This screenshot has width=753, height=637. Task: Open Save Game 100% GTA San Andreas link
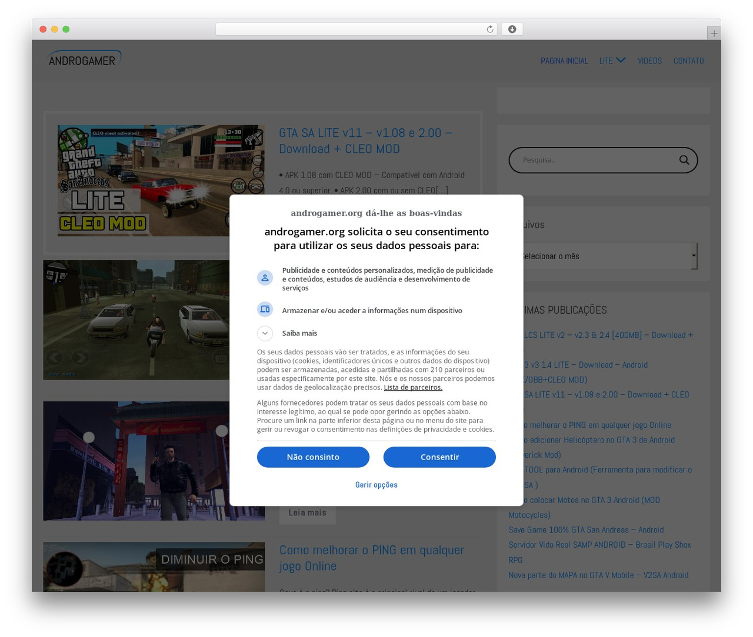coord(586,530)
